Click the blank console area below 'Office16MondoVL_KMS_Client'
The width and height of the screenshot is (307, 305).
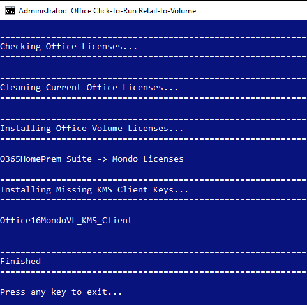153,237
